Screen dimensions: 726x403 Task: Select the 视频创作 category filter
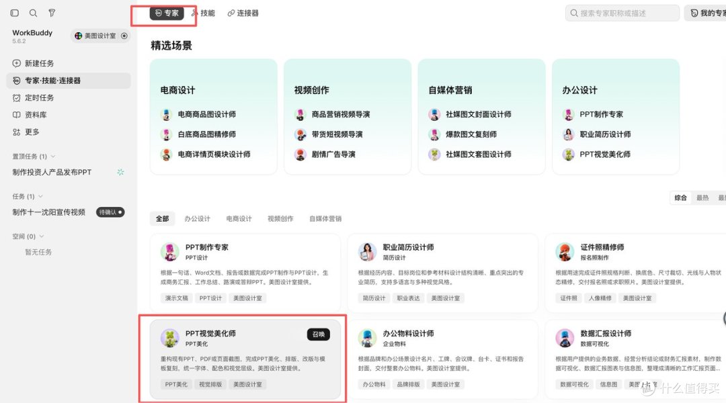tap(280, 218)
